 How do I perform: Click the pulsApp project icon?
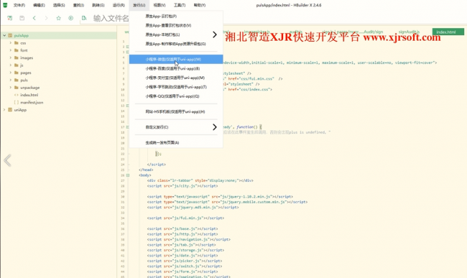tap(10, 35)
